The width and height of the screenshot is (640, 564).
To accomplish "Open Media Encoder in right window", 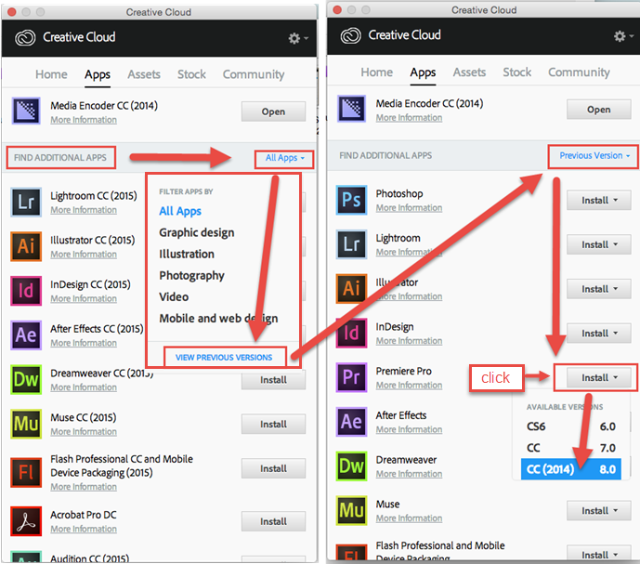I will 599,110.
